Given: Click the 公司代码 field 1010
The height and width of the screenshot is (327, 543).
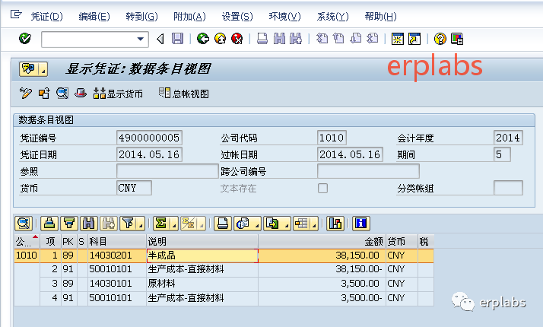Looking at the screenshot, I should click(332, 138).
